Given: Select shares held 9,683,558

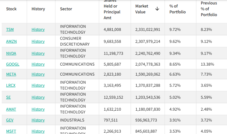Looking at the screenshot, I should (112, 41).
